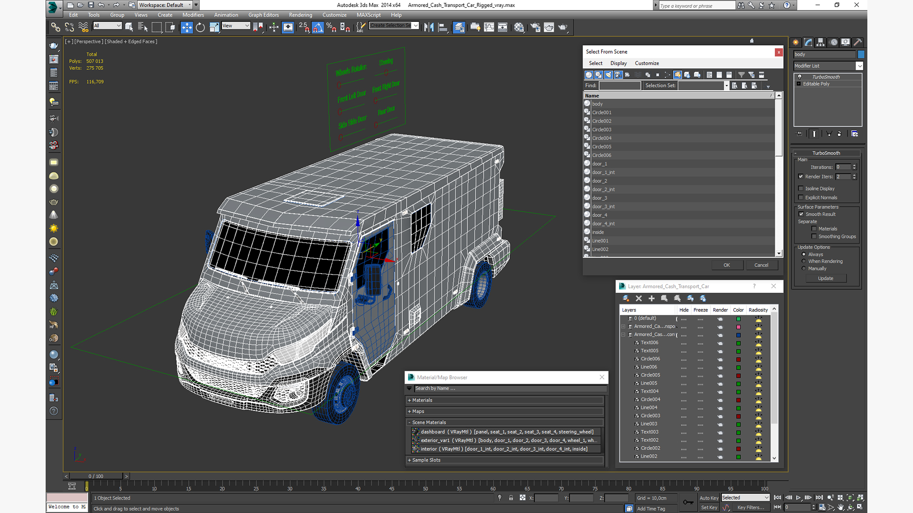This screenshot has width=913, height=513.
Task: Open the Graph Editors menu
Action: point(263,15)
